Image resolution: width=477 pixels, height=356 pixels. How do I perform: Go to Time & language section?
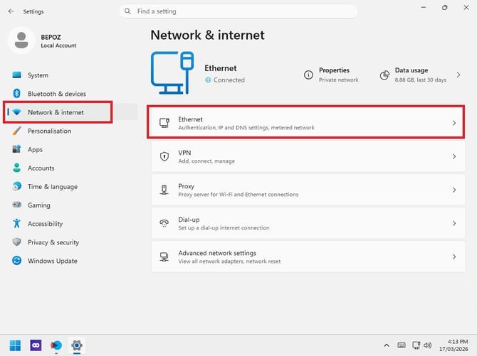(x=52, y=186)
